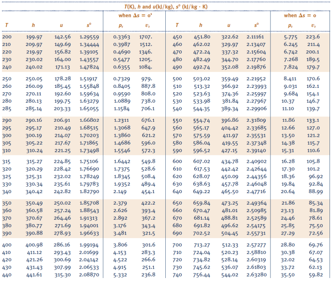Select the vr value 422.2
This screenshot has width=333, height=283.
(148, 203)
